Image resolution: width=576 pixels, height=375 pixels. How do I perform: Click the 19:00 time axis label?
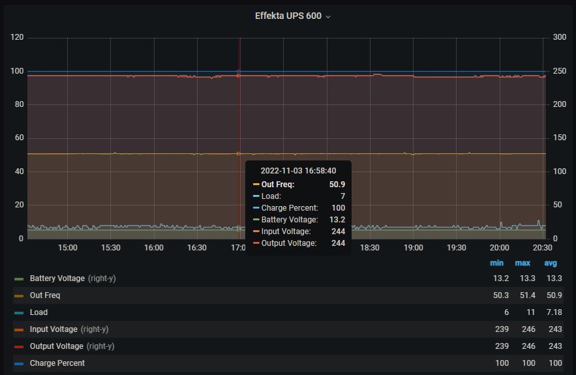pos(414,248)
